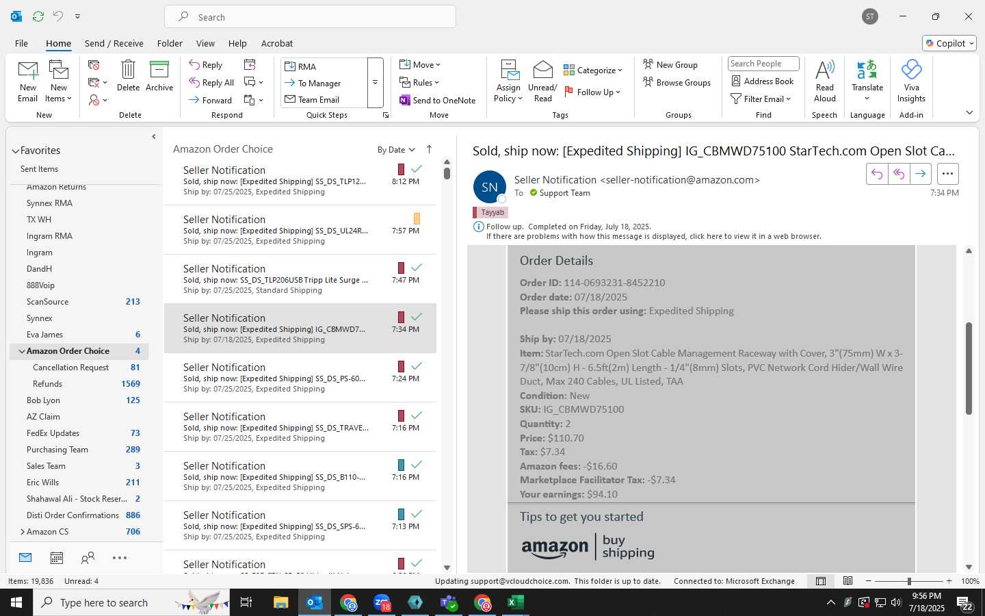
Task: Expand the Quick Steps gallery
Action: coord(375,83)
